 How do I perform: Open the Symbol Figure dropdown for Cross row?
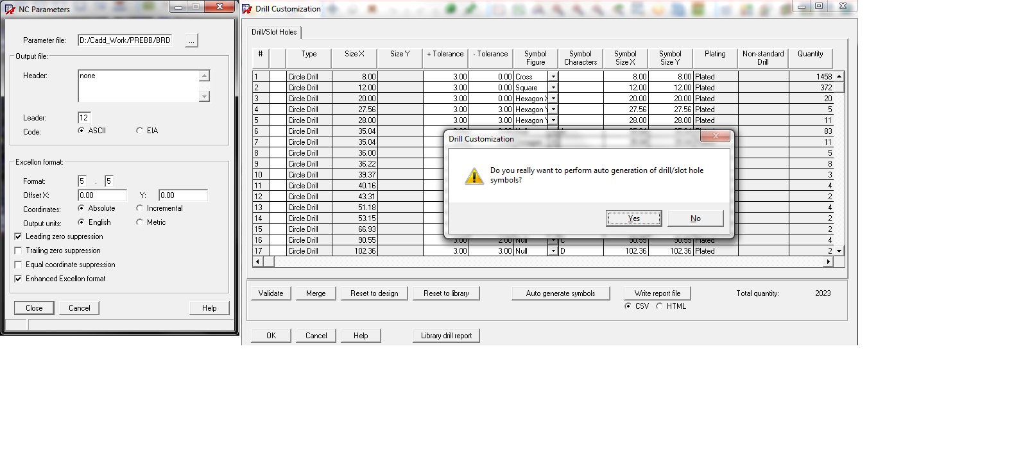pyautogui.click(x=553, y=77)
